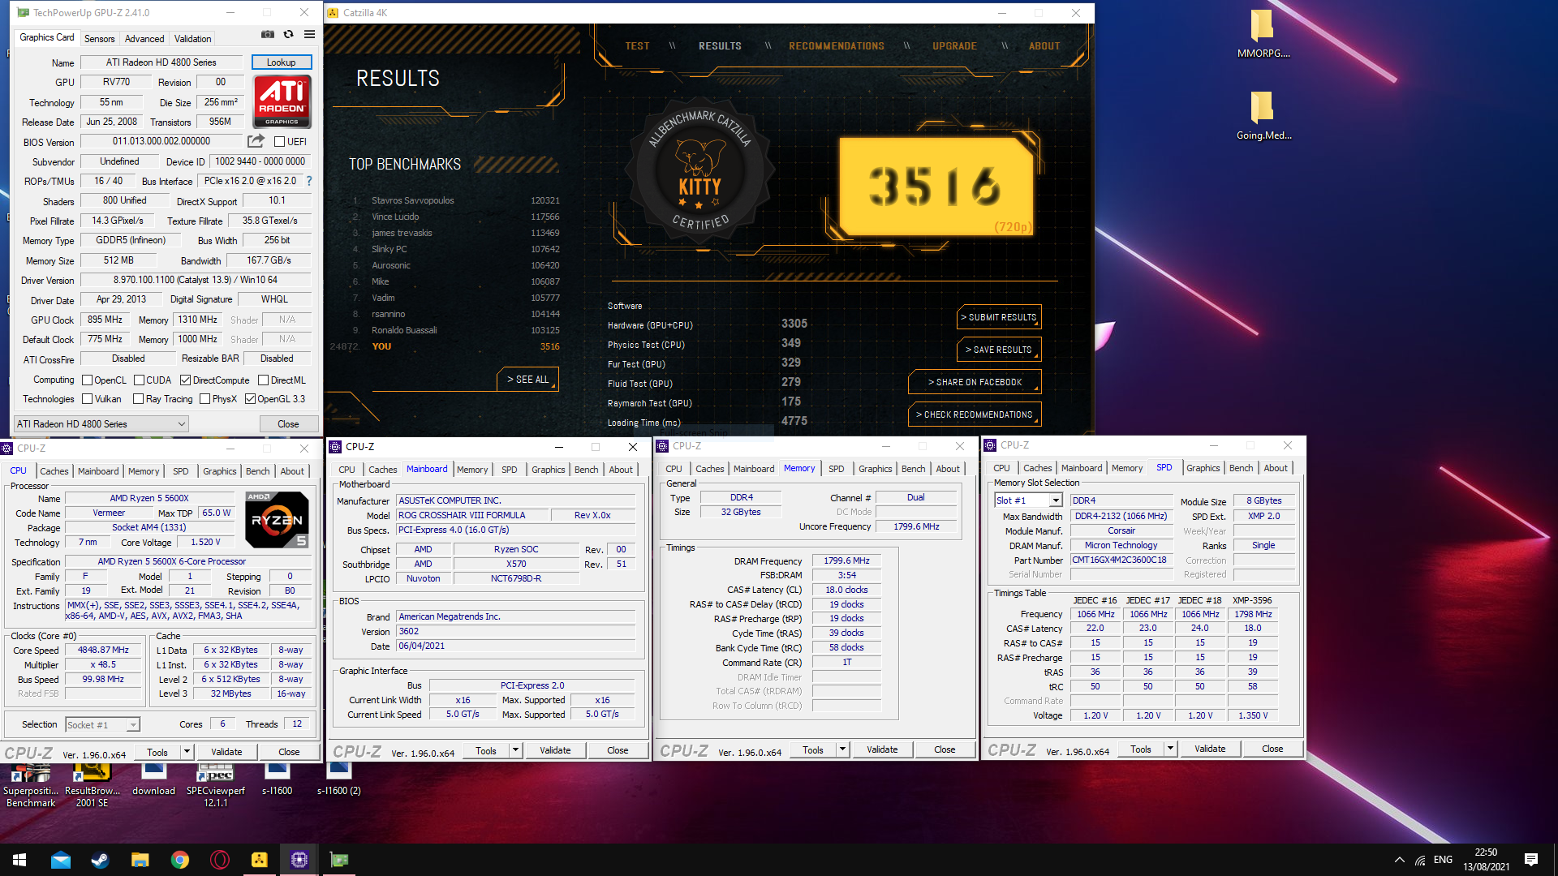Click SAVE RESULTS in Catzilla
Screen dimensions: 1558x876
pyautogui.click(x=999, y=350)
